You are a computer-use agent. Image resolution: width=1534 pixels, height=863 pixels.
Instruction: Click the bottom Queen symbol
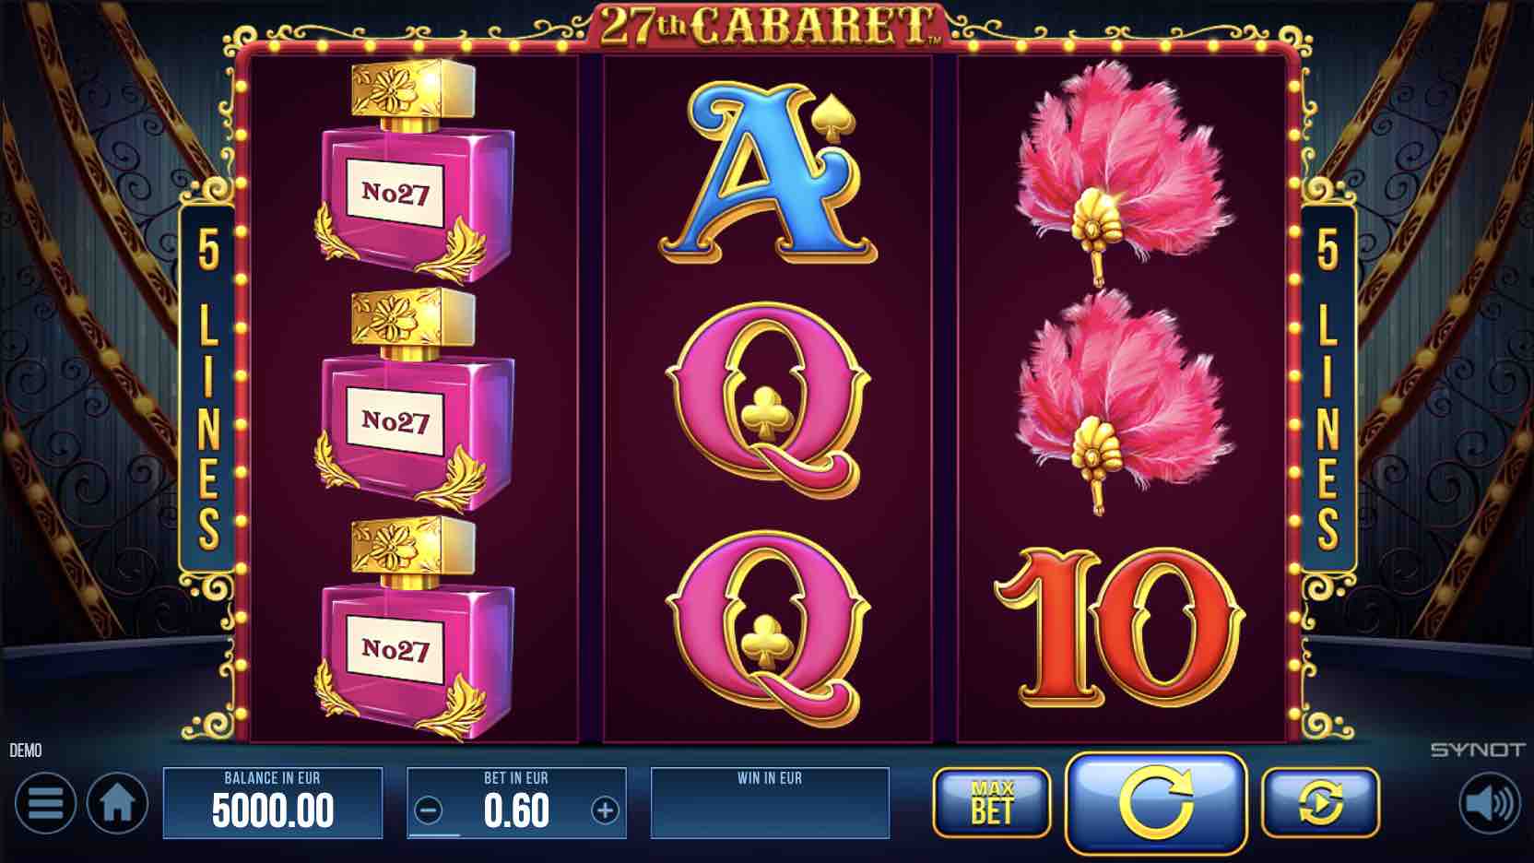point(767,628)
